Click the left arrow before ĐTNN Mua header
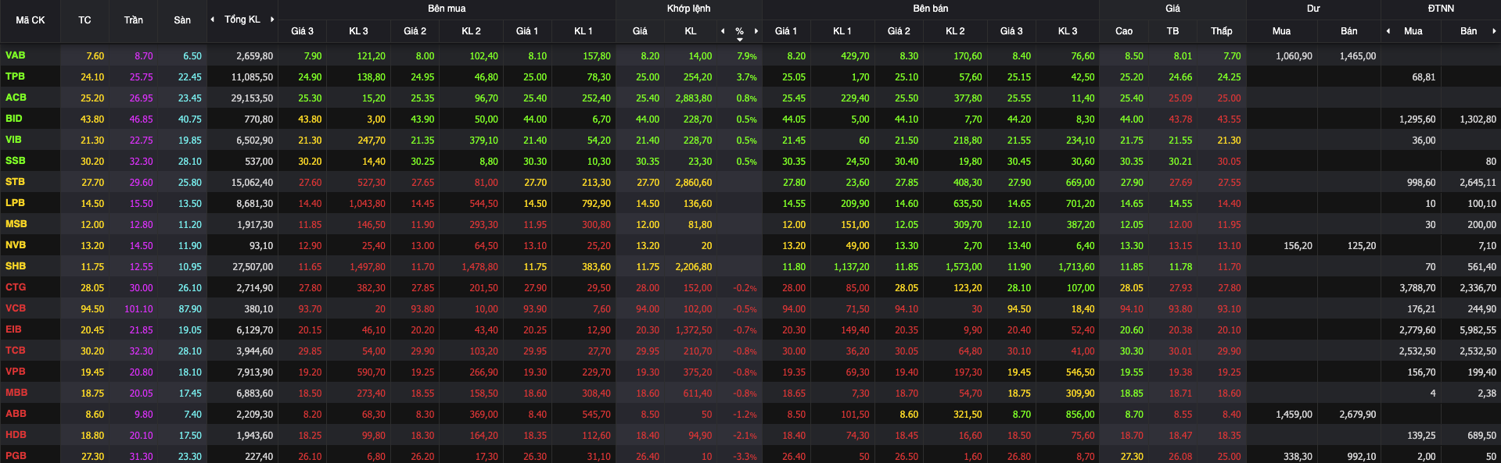Image resolution: width=1501 pixels, height=463 pixels. [1388, 31]
